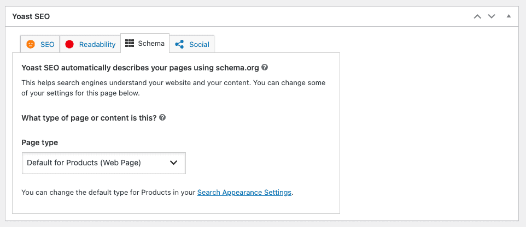Open the Page type dropdown
This screenshot has height=227, width=526.
point(104,163)
